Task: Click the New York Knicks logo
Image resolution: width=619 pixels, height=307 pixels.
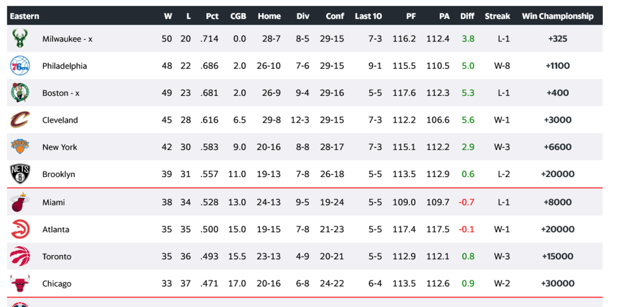Action: point(19,147)
